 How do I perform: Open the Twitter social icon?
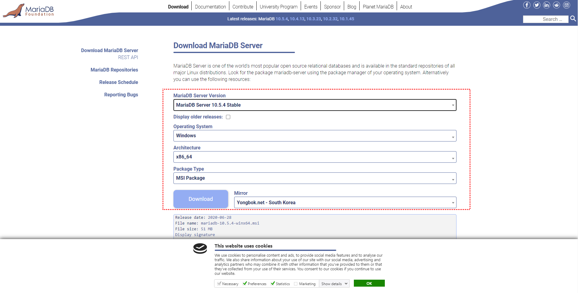537,5
